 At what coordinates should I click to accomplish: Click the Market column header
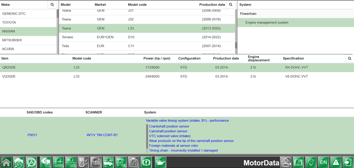[100, 4]
